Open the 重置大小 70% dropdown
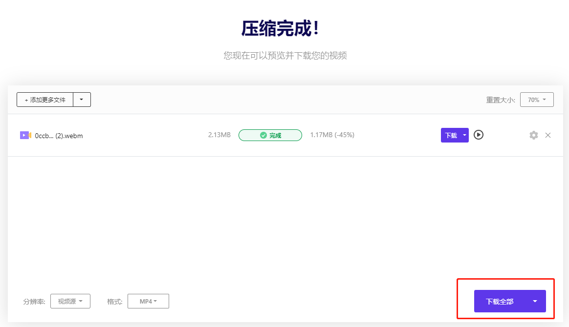This screenshot has width=569, height=327. 537,100
